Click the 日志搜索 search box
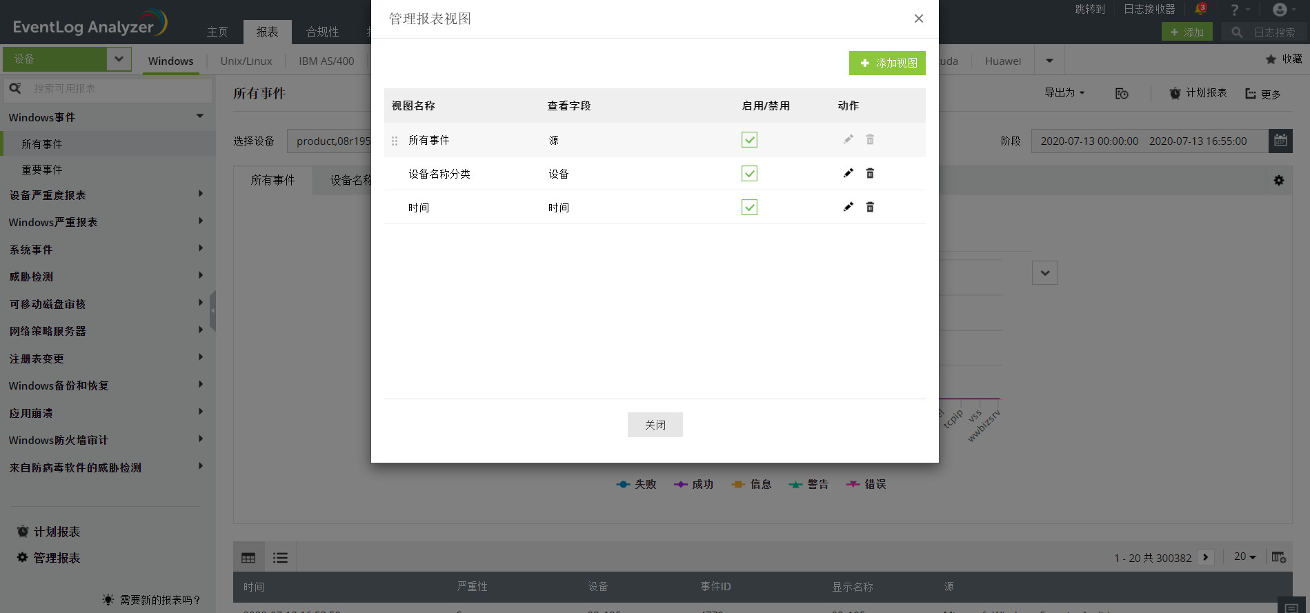The width and height of the screenshot is (1310, 613). pyautogui.click(x=1264, y=32)
